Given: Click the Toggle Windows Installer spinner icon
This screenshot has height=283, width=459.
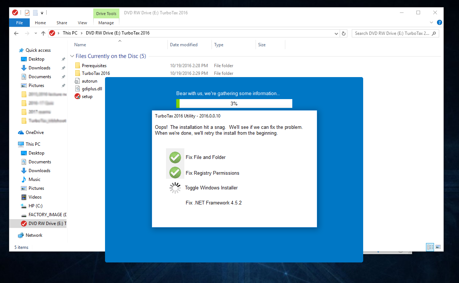Looking at the screenshot, I should pyautogui.click(x=175, y=188).
